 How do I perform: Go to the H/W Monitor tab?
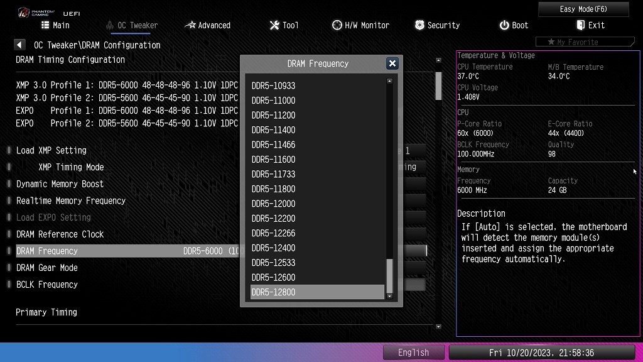360,25
